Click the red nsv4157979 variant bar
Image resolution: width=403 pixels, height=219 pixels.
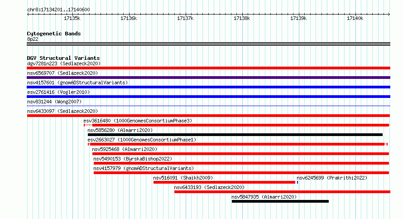241,173
